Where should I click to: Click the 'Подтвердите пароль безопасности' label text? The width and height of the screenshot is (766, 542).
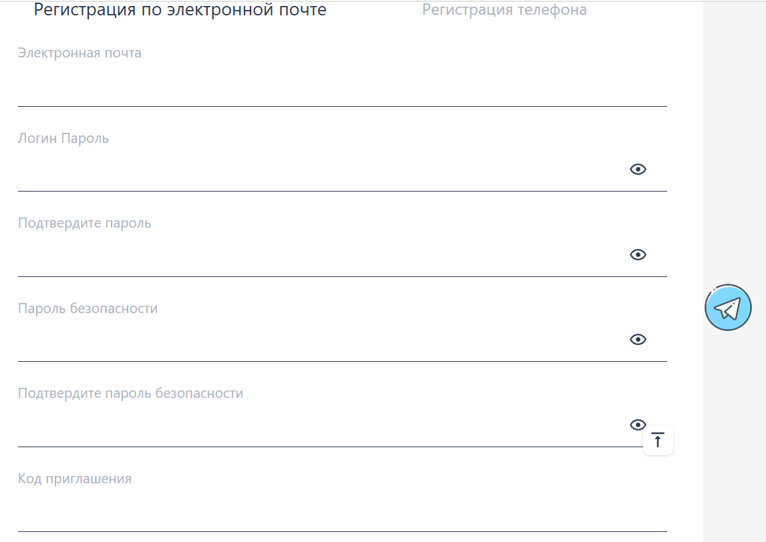[x=130, y=393]
